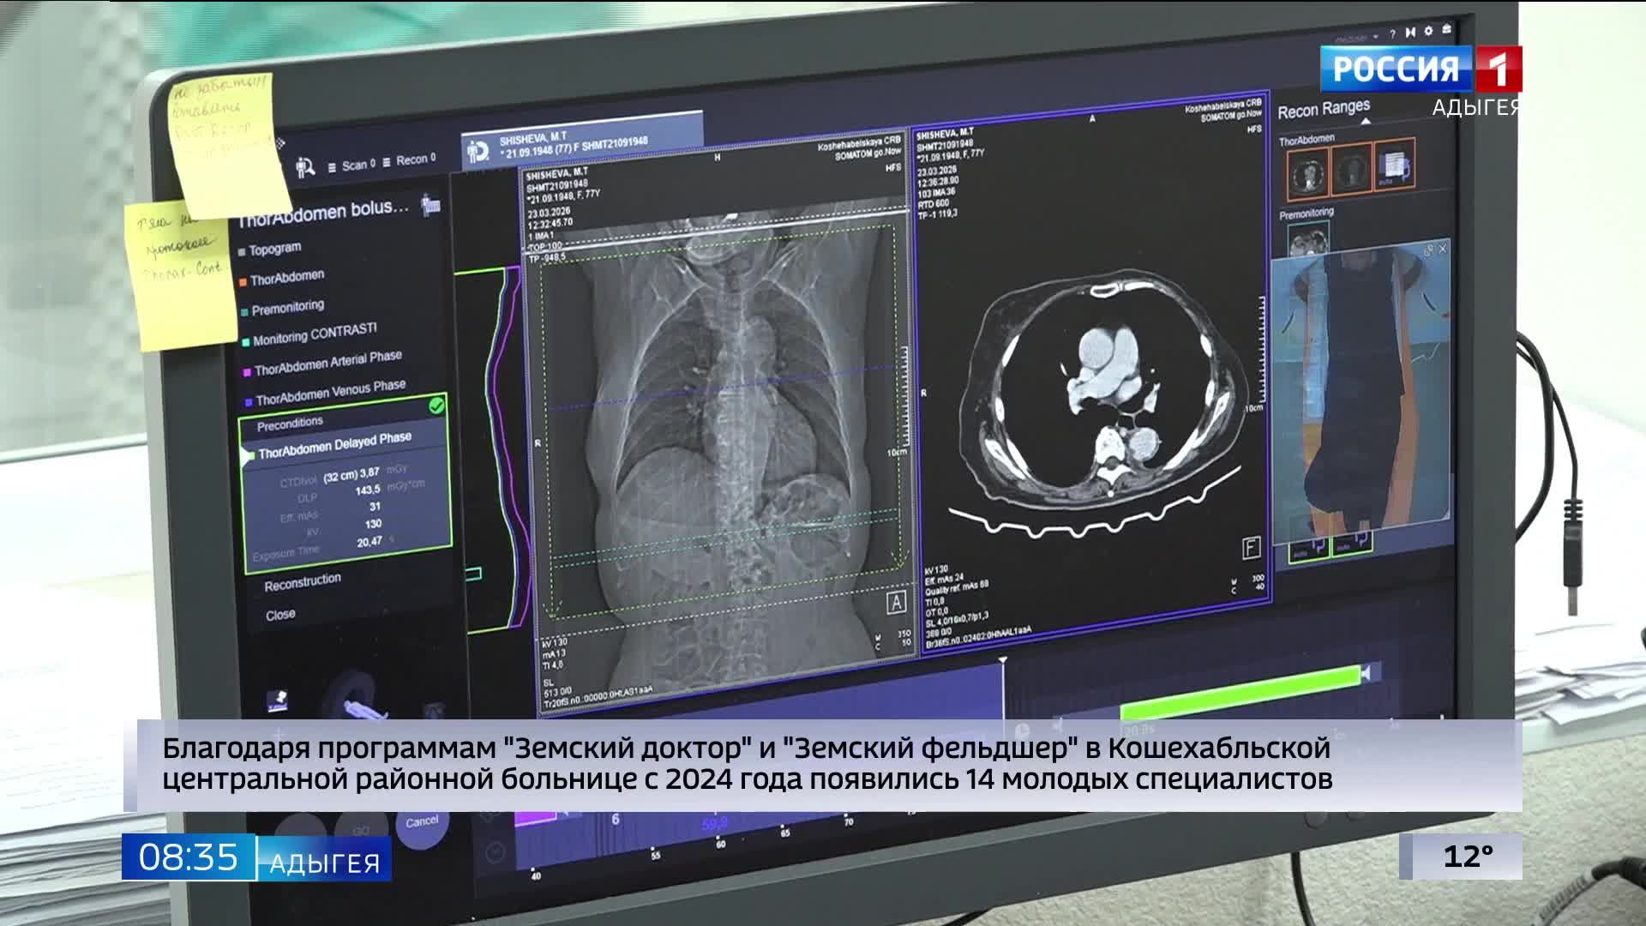1646x926 pixels.
Task: Toggle the green checkmark on Preconditions
Action: tap(436, 406)
